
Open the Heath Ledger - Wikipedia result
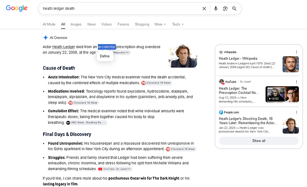pyautogui.click(x=238, y=58)
